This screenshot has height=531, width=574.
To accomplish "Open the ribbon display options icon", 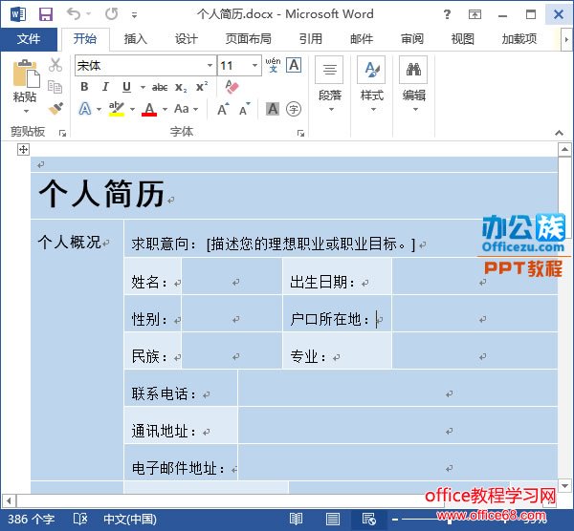I will tap(475, 14).
